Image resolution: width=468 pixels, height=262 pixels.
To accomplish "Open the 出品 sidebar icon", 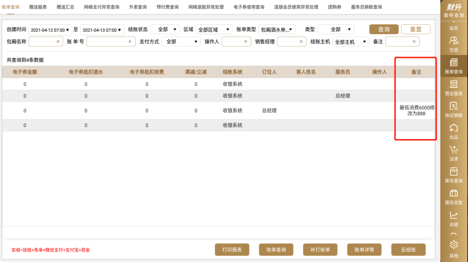I will (x=454, y=128).
